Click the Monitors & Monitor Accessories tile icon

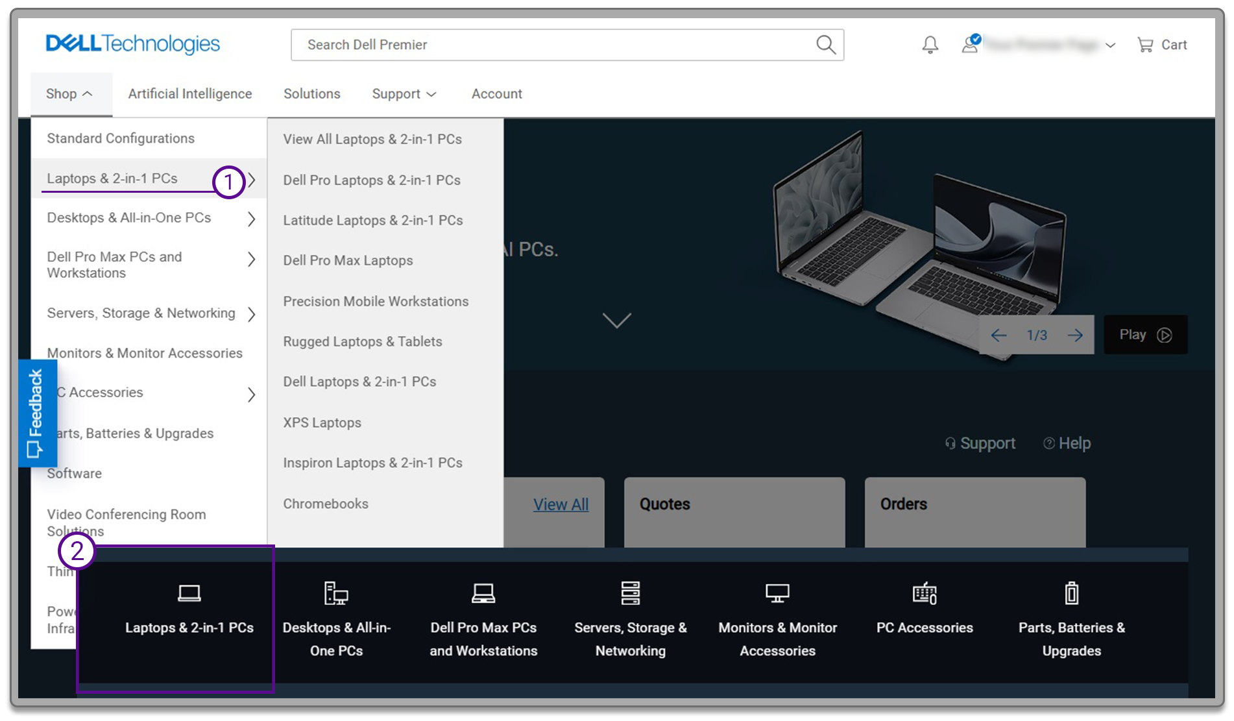(777, 593)
